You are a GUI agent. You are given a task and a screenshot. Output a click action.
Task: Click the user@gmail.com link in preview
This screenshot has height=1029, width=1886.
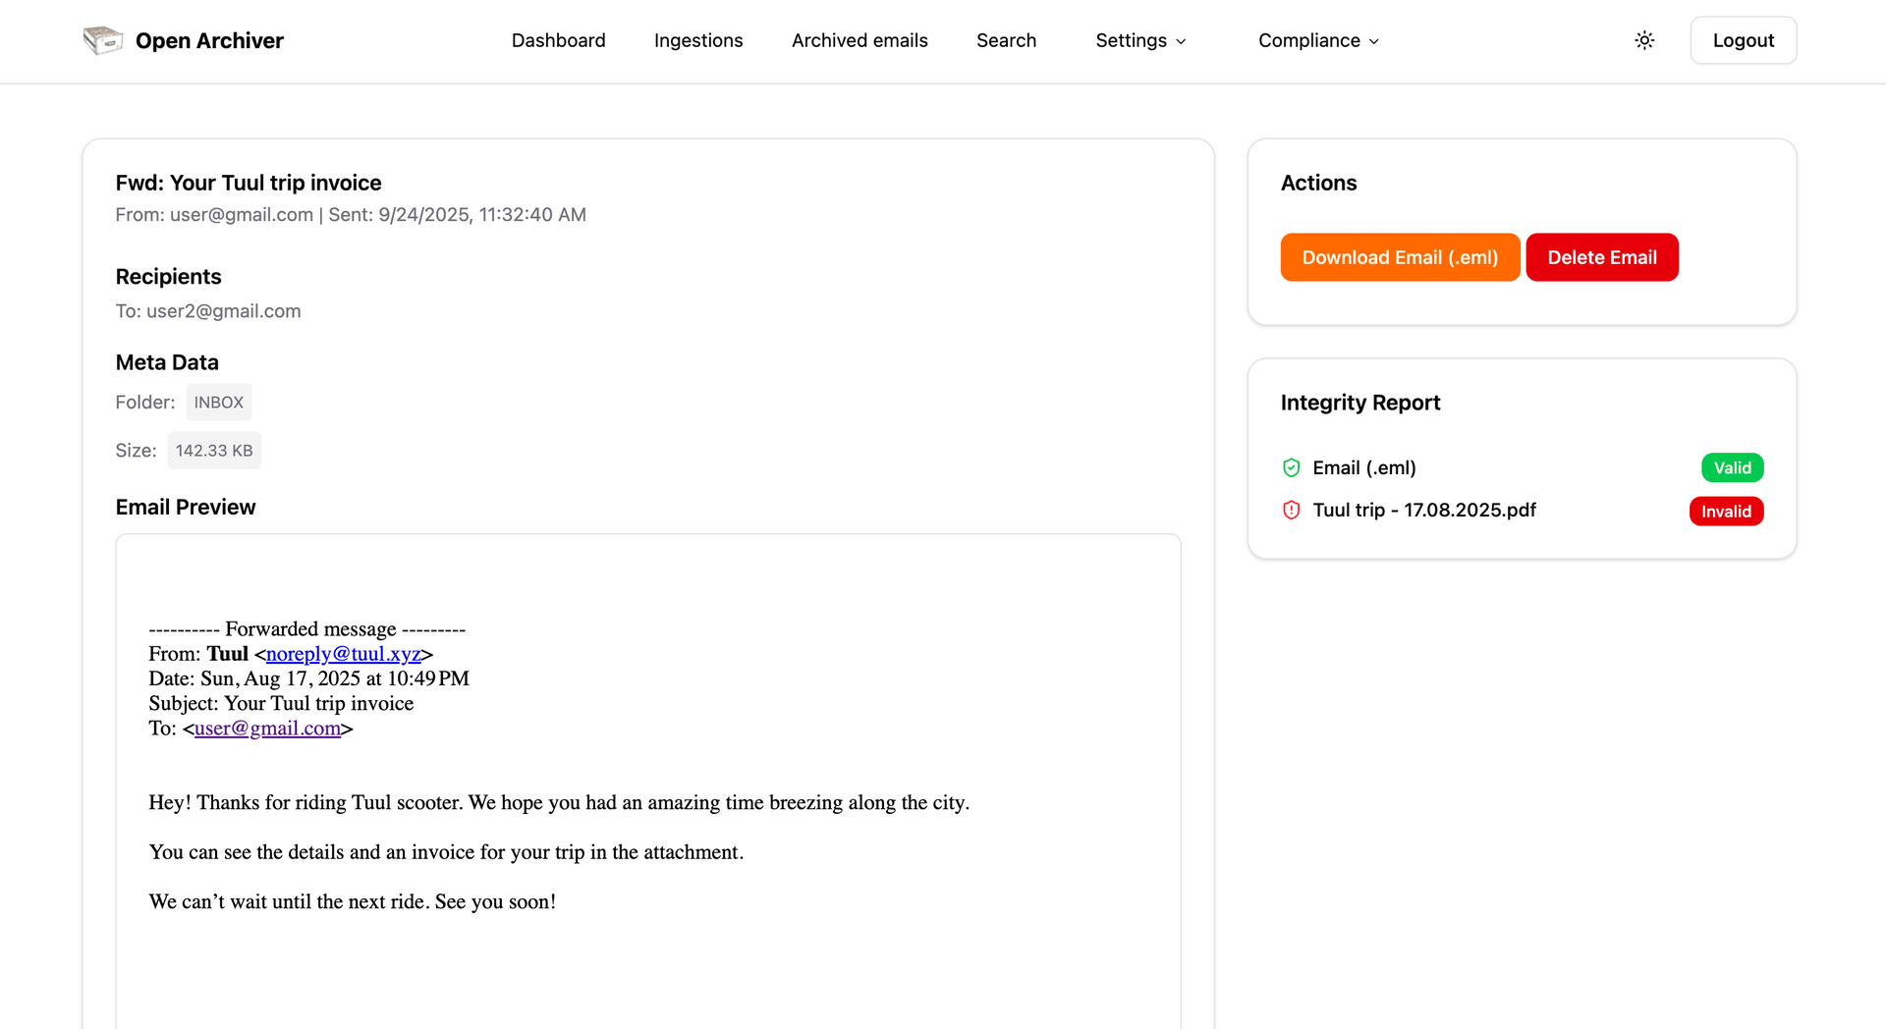tap(267, 729)
